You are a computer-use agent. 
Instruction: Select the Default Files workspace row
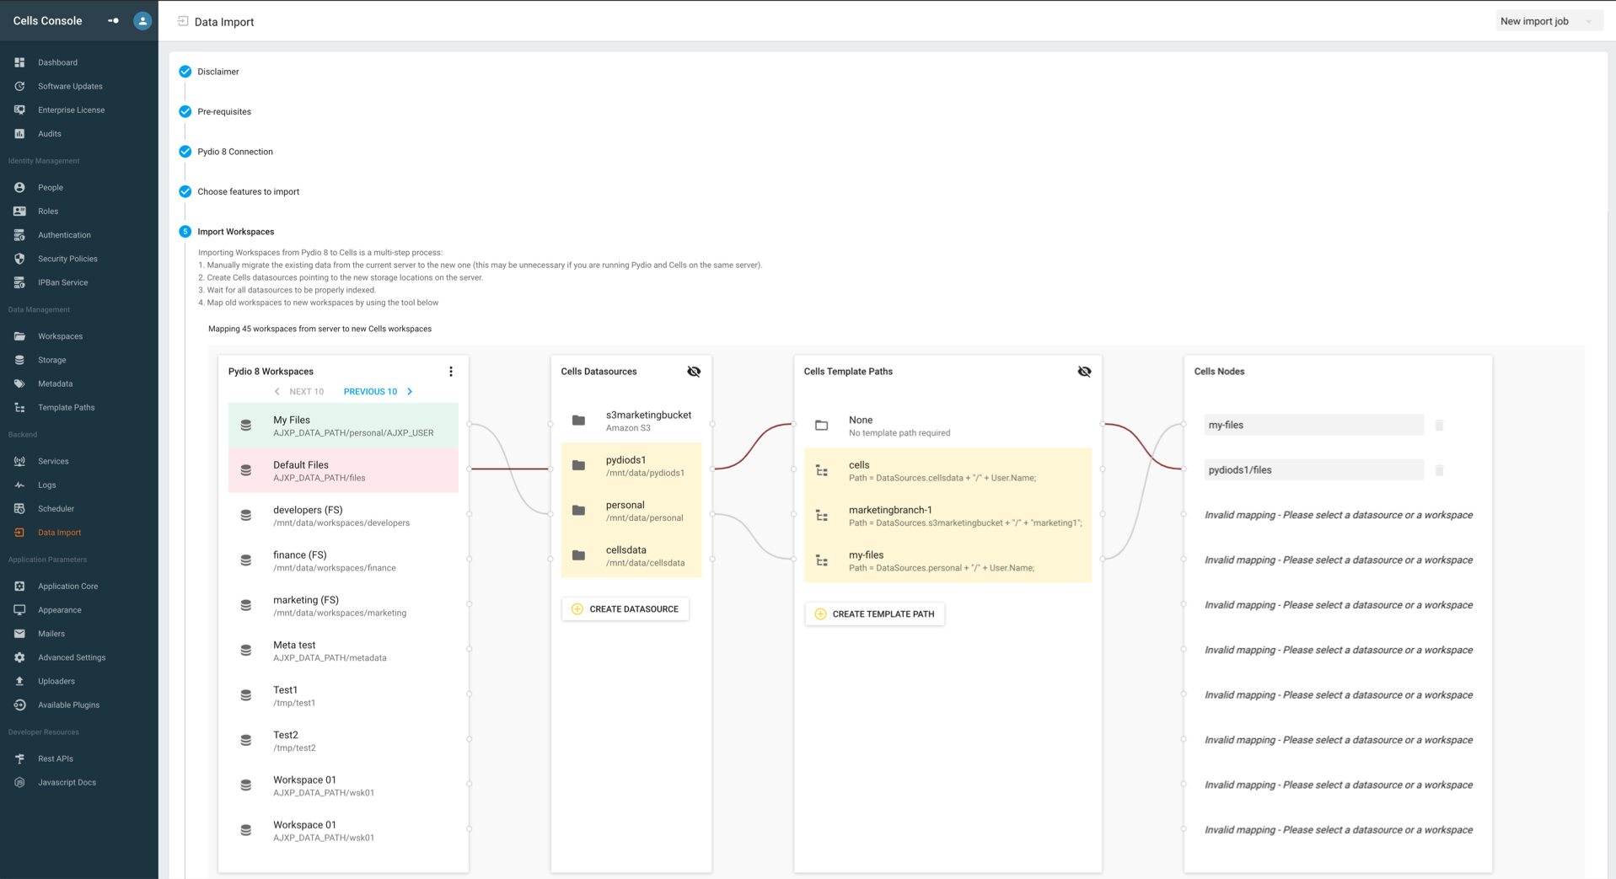(x=343, y=470)
